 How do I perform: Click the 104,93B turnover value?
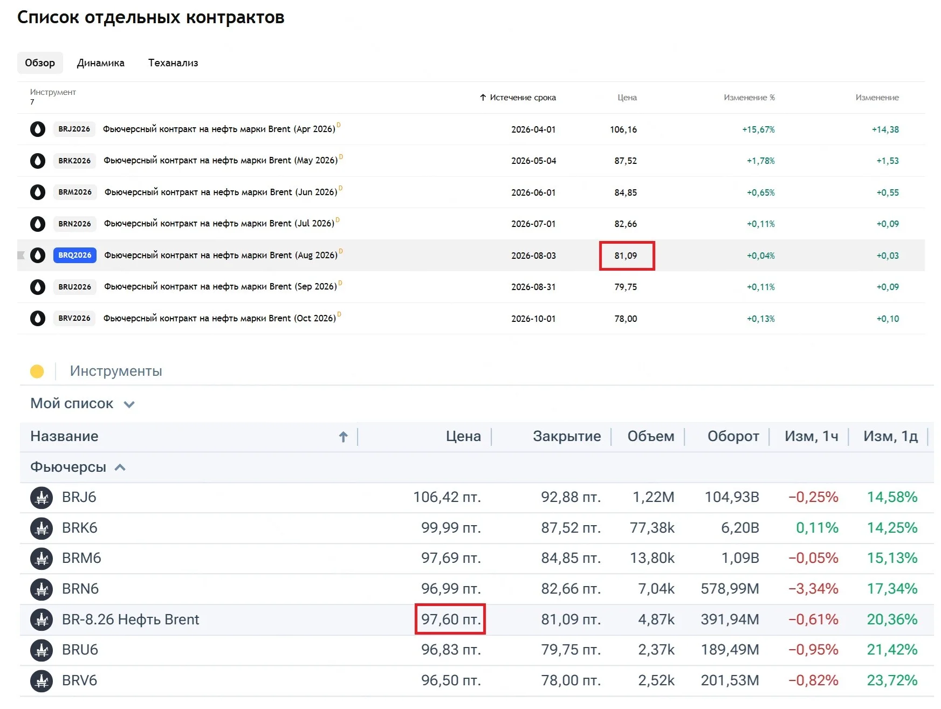(732, 498)
